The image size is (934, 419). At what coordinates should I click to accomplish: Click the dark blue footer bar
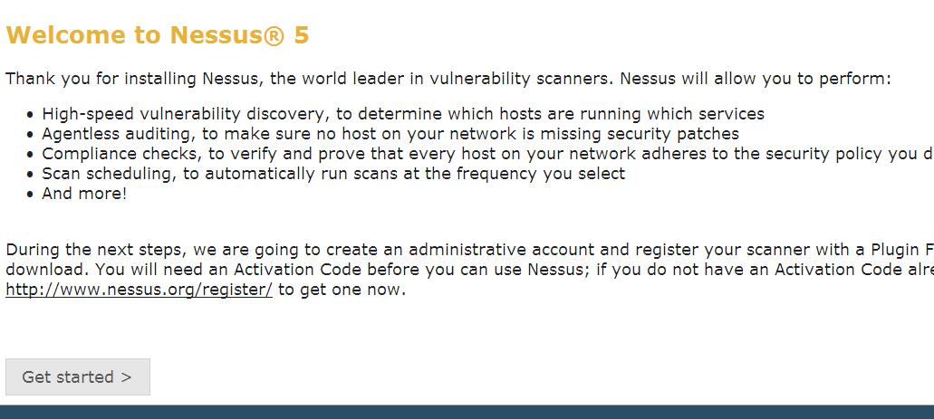467,412
